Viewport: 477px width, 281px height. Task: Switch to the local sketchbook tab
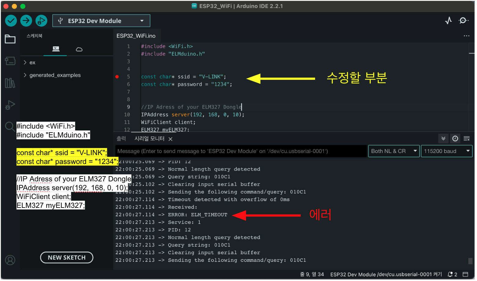tap(56, 49)
